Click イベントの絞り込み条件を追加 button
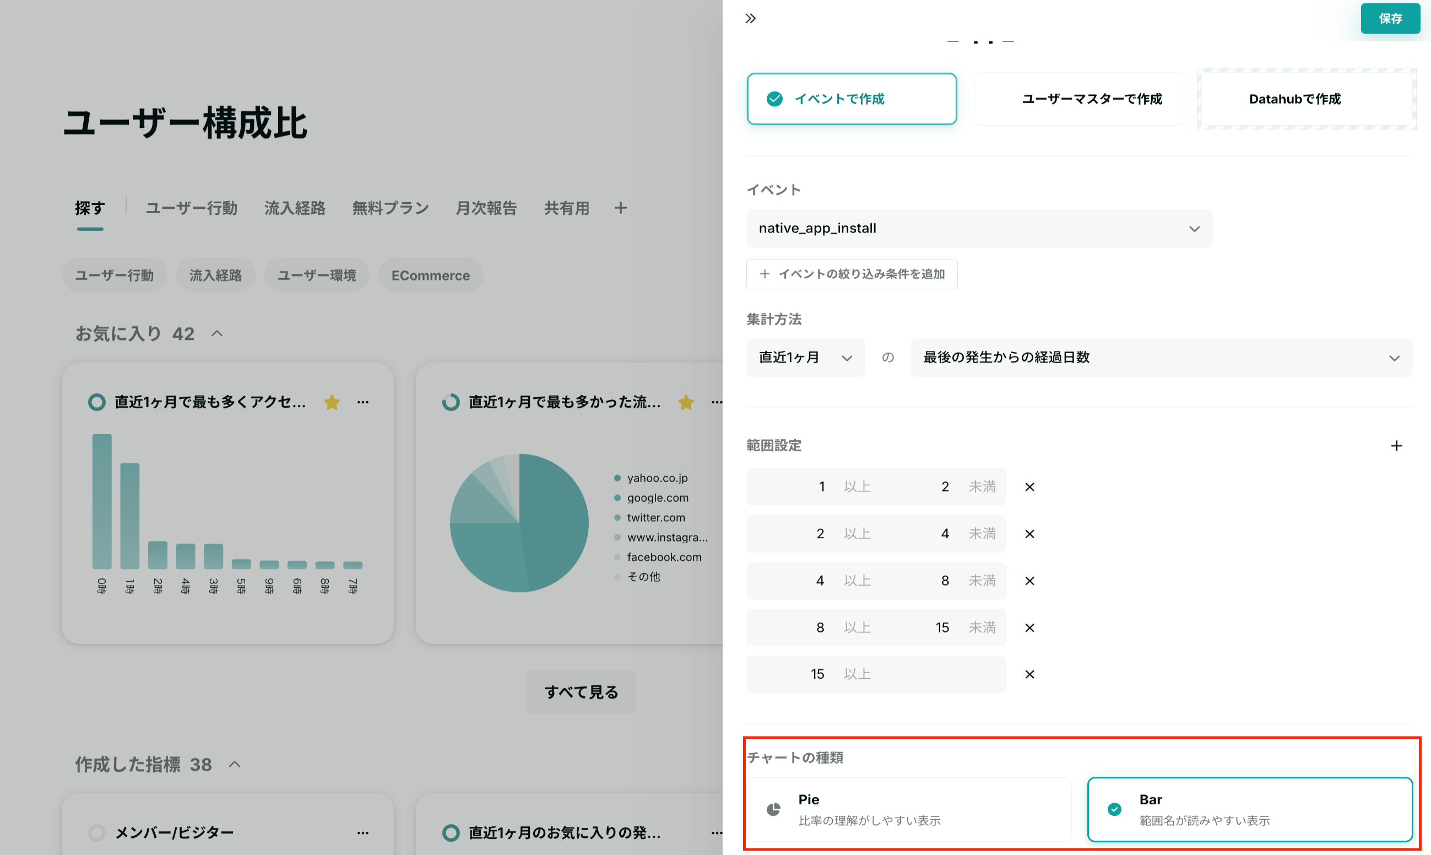 point(851,274)
